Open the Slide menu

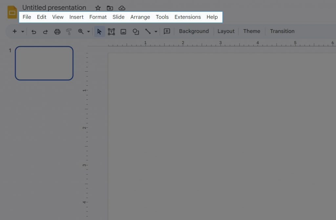coord(118,17)
